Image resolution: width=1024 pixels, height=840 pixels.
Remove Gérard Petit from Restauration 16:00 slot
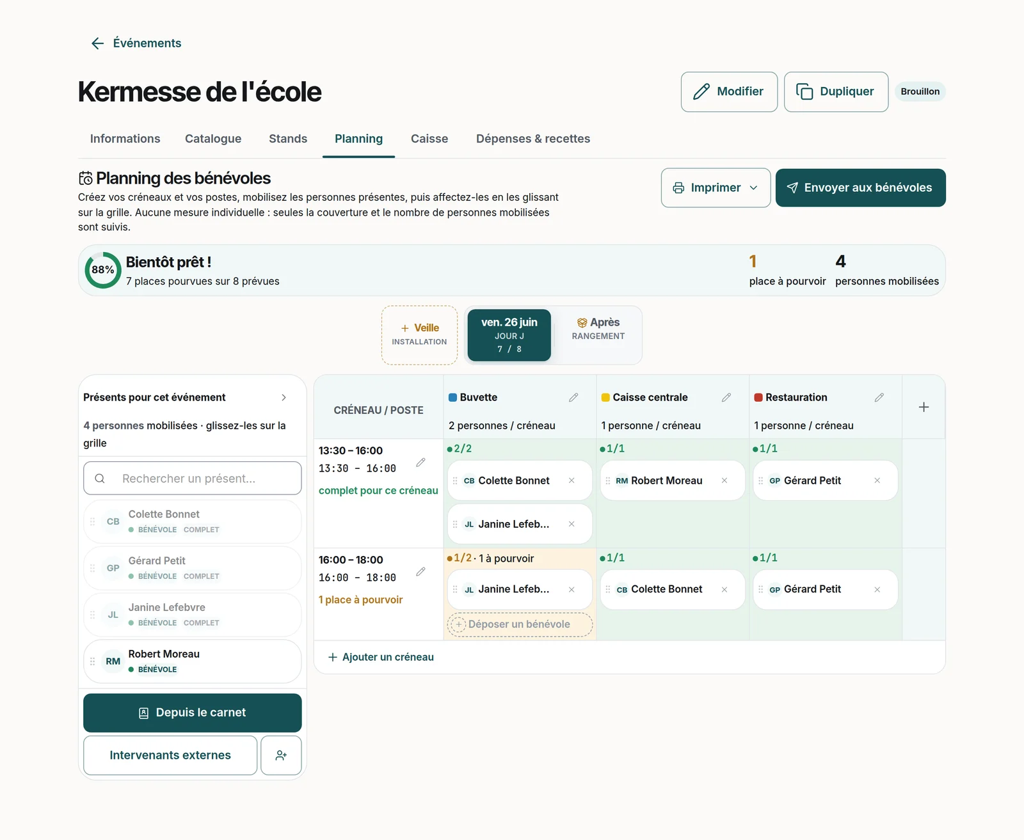pos(877,589)
